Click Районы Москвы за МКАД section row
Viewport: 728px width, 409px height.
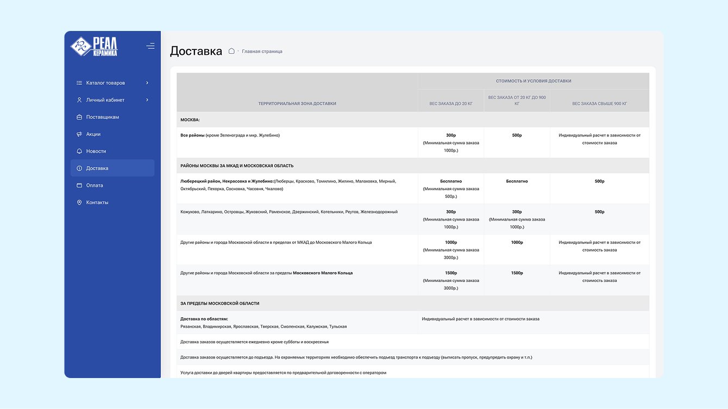coord(413,166)
